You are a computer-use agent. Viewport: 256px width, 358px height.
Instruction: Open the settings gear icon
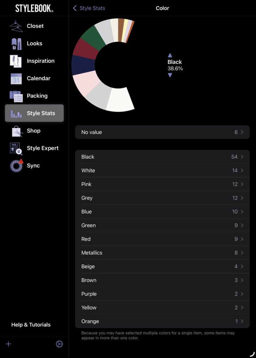59,344
